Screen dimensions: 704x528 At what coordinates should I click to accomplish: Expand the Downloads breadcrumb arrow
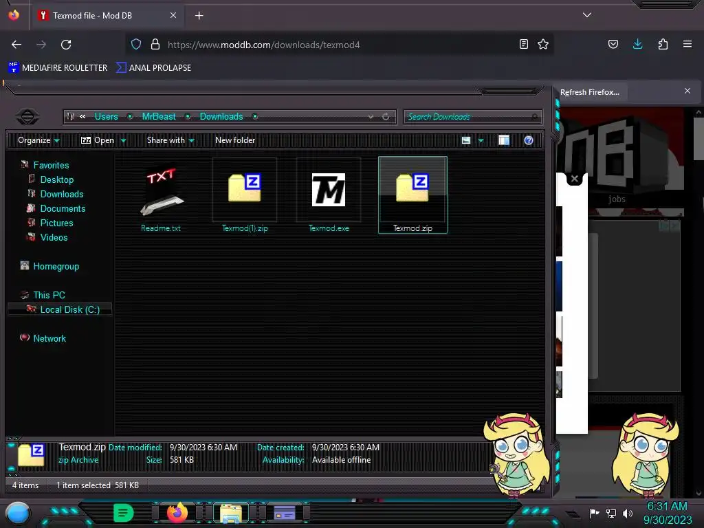point(255,116)
